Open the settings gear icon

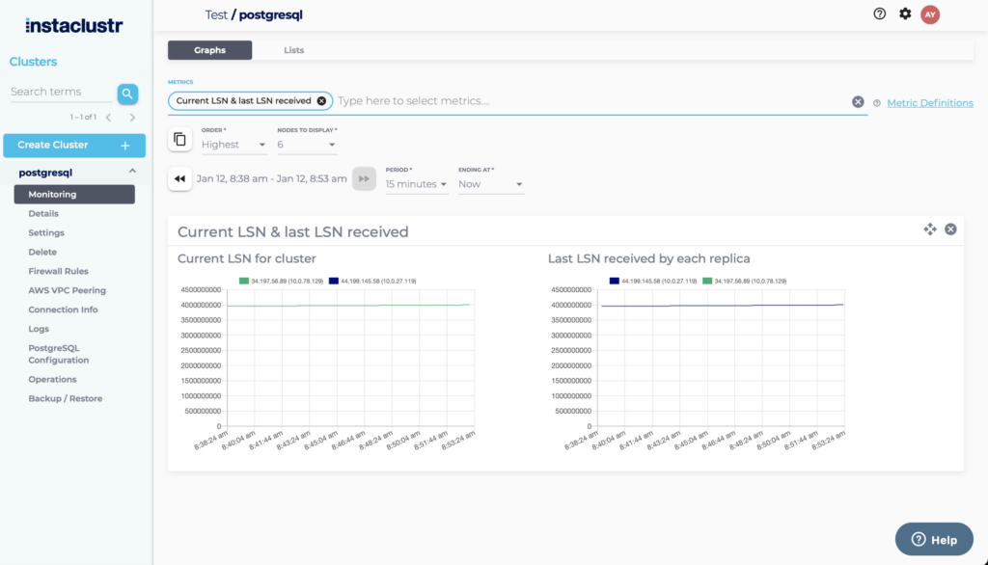click(x=905, y=13)
